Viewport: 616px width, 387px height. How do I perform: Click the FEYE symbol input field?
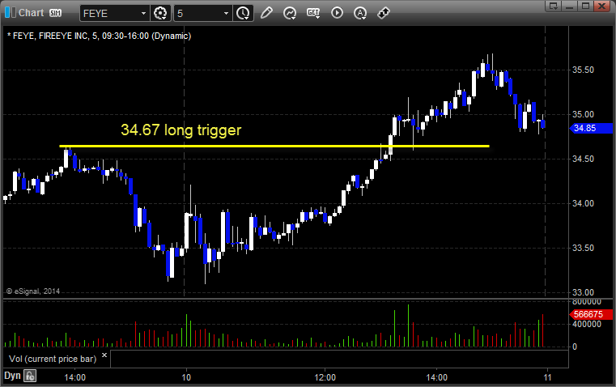point(110,13)
